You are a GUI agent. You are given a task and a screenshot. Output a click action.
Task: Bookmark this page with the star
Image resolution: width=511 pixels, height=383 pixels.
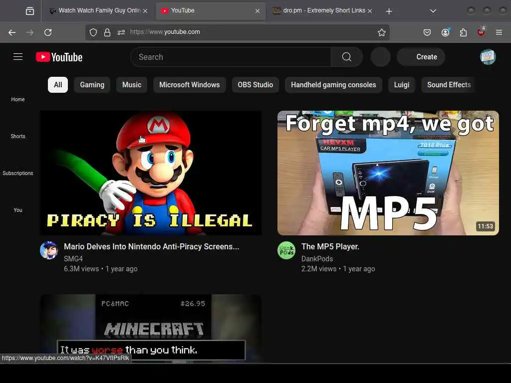381,32
